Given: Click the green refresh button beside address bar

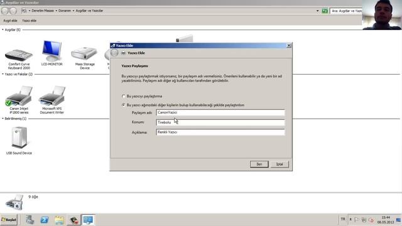Looking at the screenshot, I should point(325,11).
